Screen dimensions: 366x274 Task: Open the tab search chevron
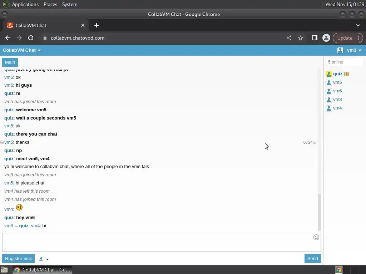[357, 25]
